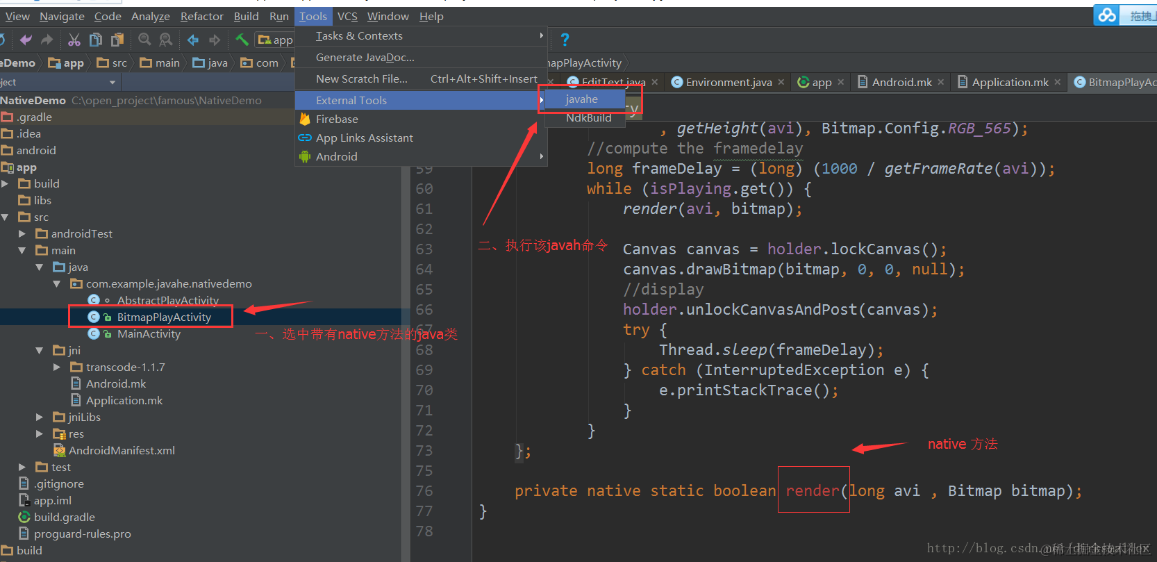This screenshot has height=562, width=1157.
Task: Select the app.iml file
Action: coord(52,500)
